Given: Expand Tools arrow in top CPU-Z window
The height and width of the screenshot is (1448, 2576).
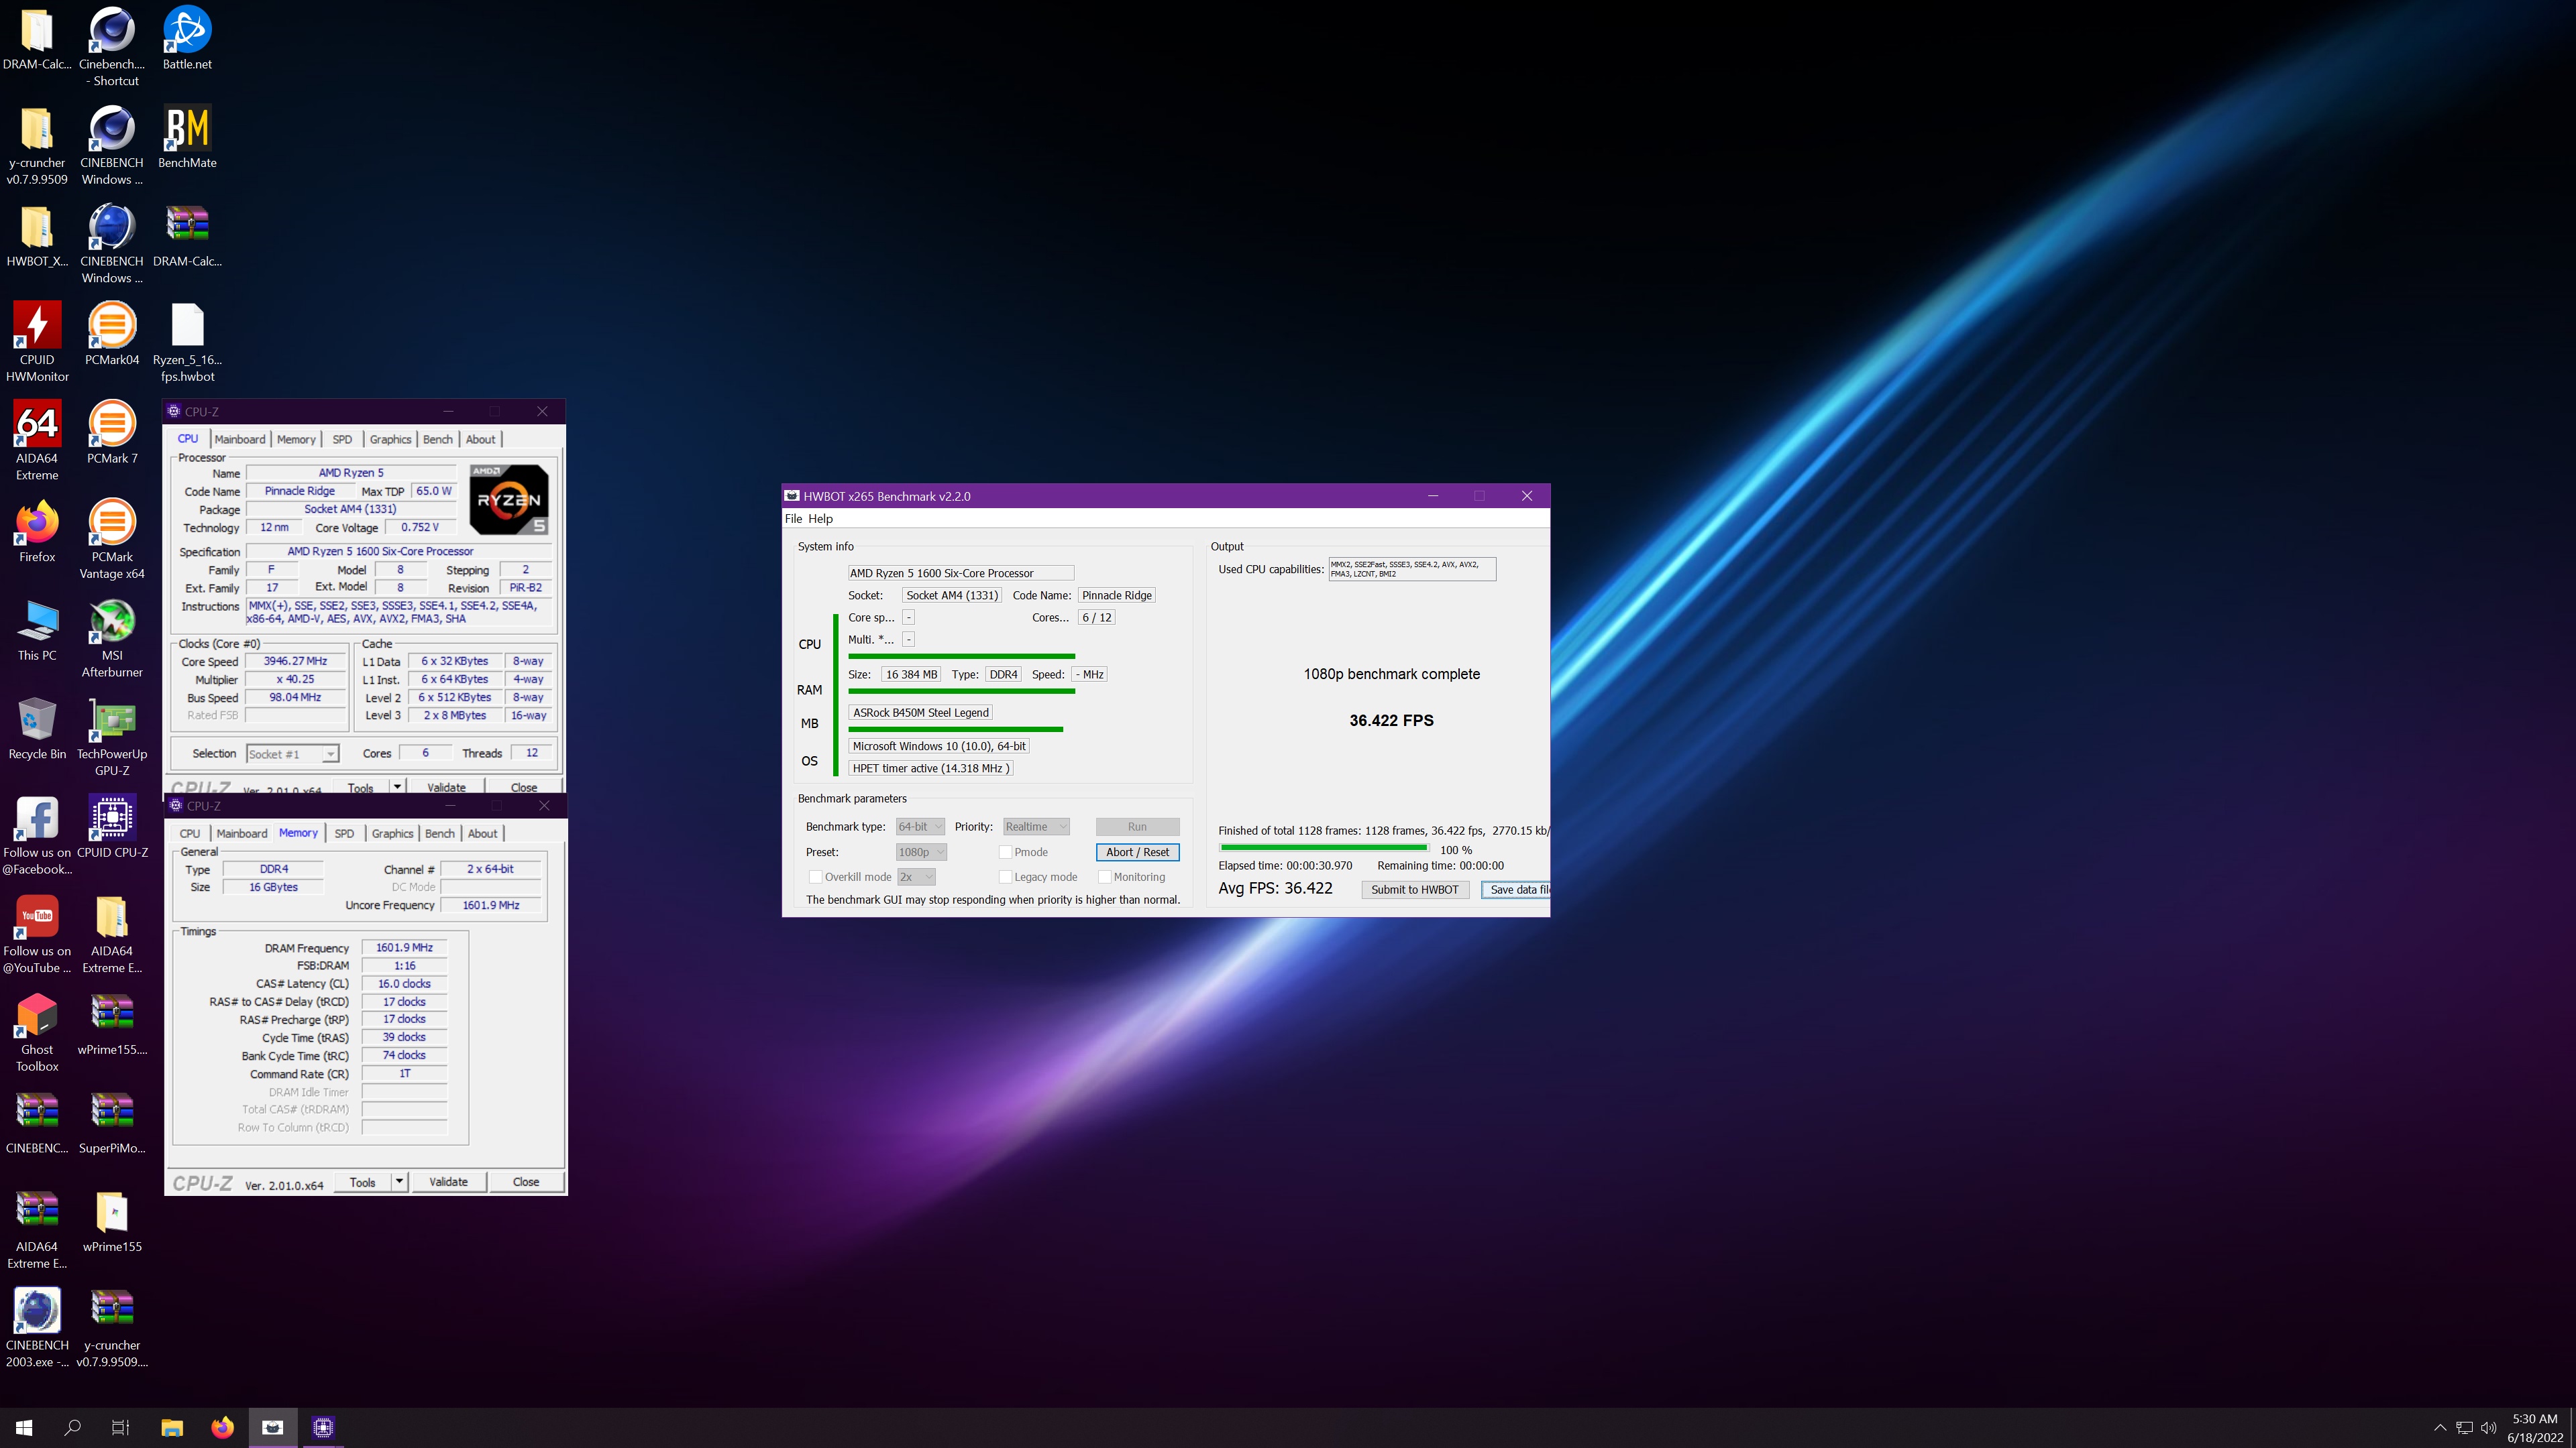Looking at the screenshot, I should pos(397,786).
